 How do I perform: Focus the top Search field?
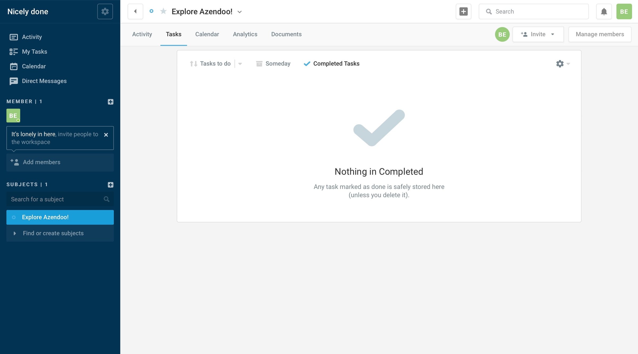[x=534, y=11]
